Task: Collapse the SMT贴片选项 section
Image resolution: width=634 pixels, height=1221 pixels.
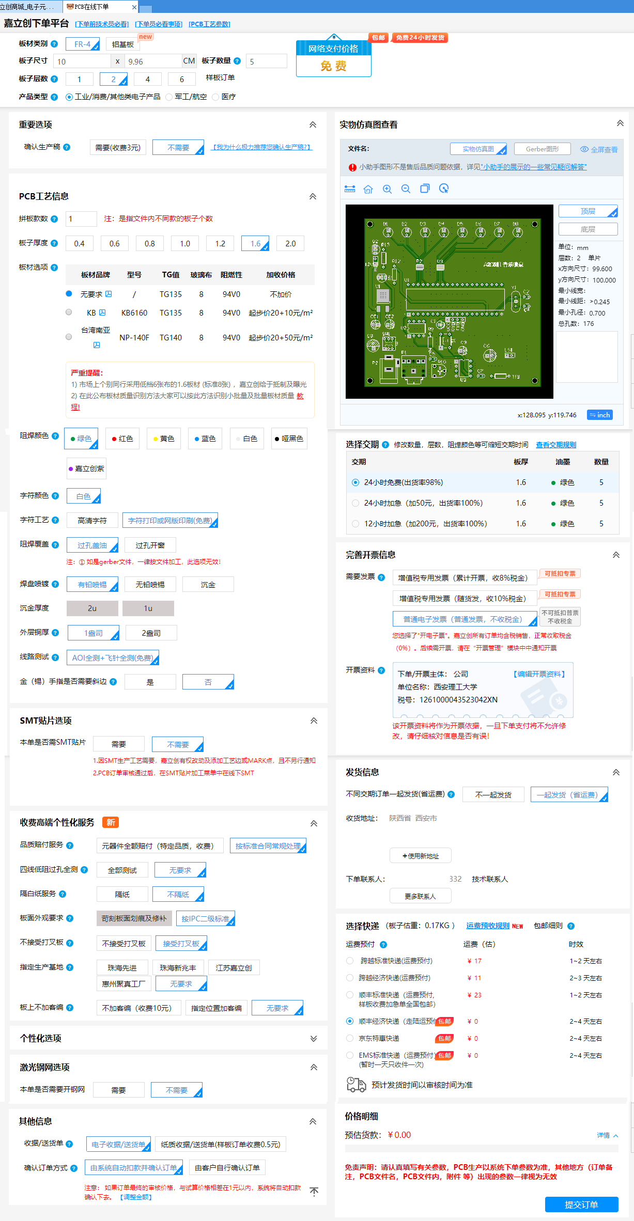Action: 314,721
